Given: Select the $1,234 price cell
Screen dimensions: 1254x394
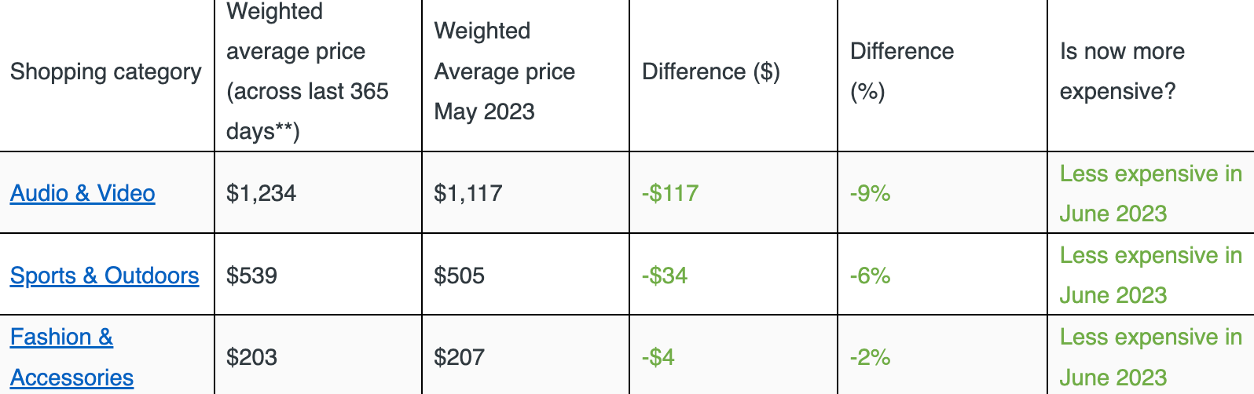Looking at the screenshot, I should [x=261, y=193].
